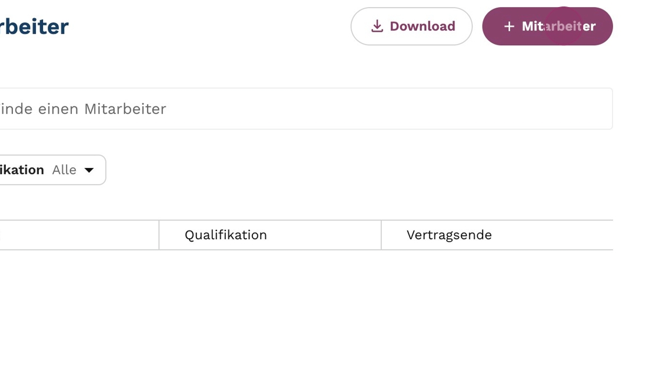Screen dimensions: 659x368
Task: Click the plus icon beside Mitarbeiter
Action: 510,26
